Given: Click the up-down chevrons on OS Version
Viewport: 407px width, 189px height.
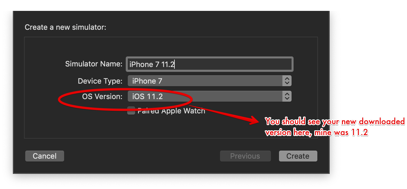Looking at the screenshot, I should point(287,97).
